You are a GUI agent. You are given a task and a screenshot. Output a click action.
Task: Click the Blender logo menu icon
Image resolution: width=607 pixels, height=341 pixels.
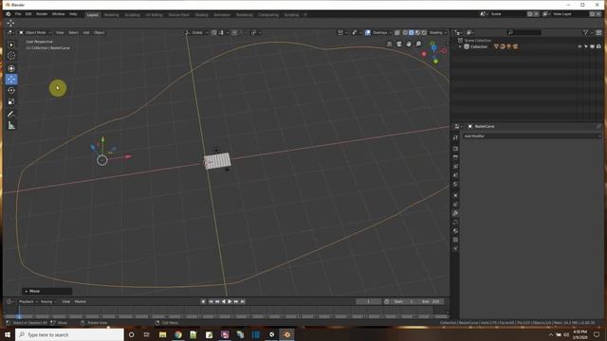coord(9,14)
